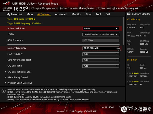Toggle AURA(F4) lighting icon
153x114 pixels.
[114, 8]
